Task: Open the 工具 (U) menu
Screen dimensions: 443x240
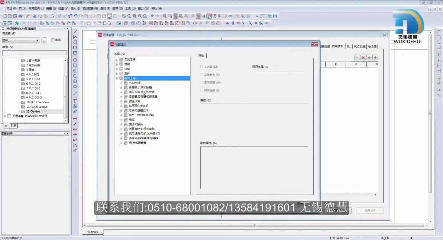Action: point(130,9)
